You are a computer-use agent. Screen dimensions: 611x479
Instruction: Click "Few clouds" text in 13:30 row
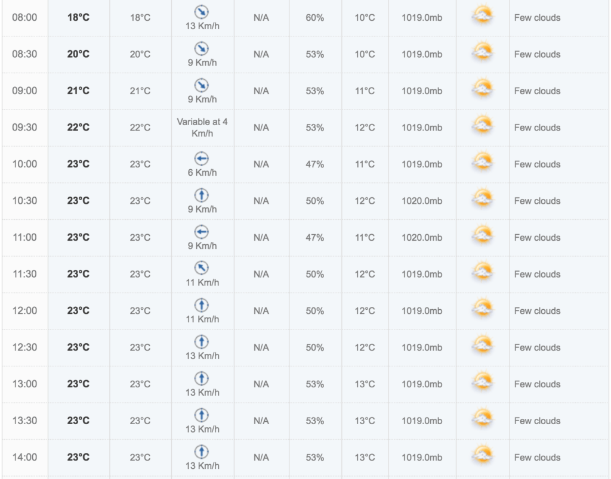(538, 421)
